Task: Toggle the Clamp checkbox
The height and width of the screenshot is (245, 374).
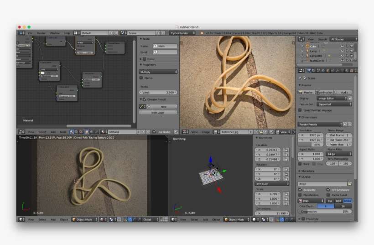Action: (141, 78)
